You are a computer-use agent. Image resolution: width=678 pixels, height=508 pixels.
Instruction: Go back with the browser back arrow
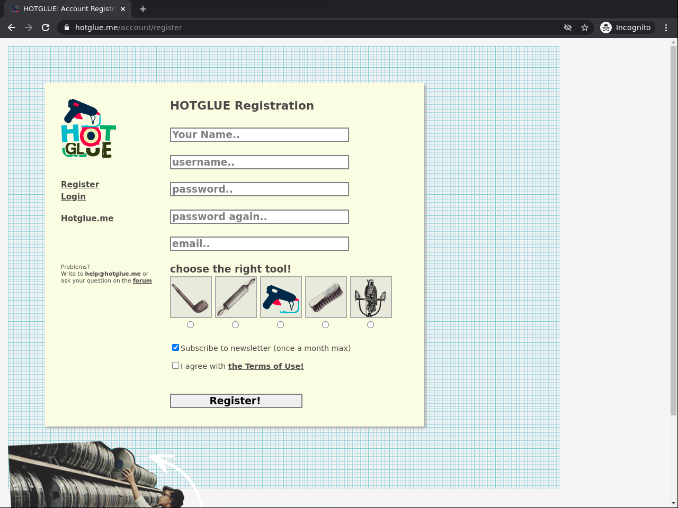tap(12, 28)
